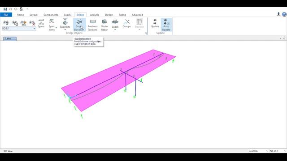The height and width of the screenshot is (161, 287).
Task: Click the Delete bridge object icon
Action: pos(32,23)
